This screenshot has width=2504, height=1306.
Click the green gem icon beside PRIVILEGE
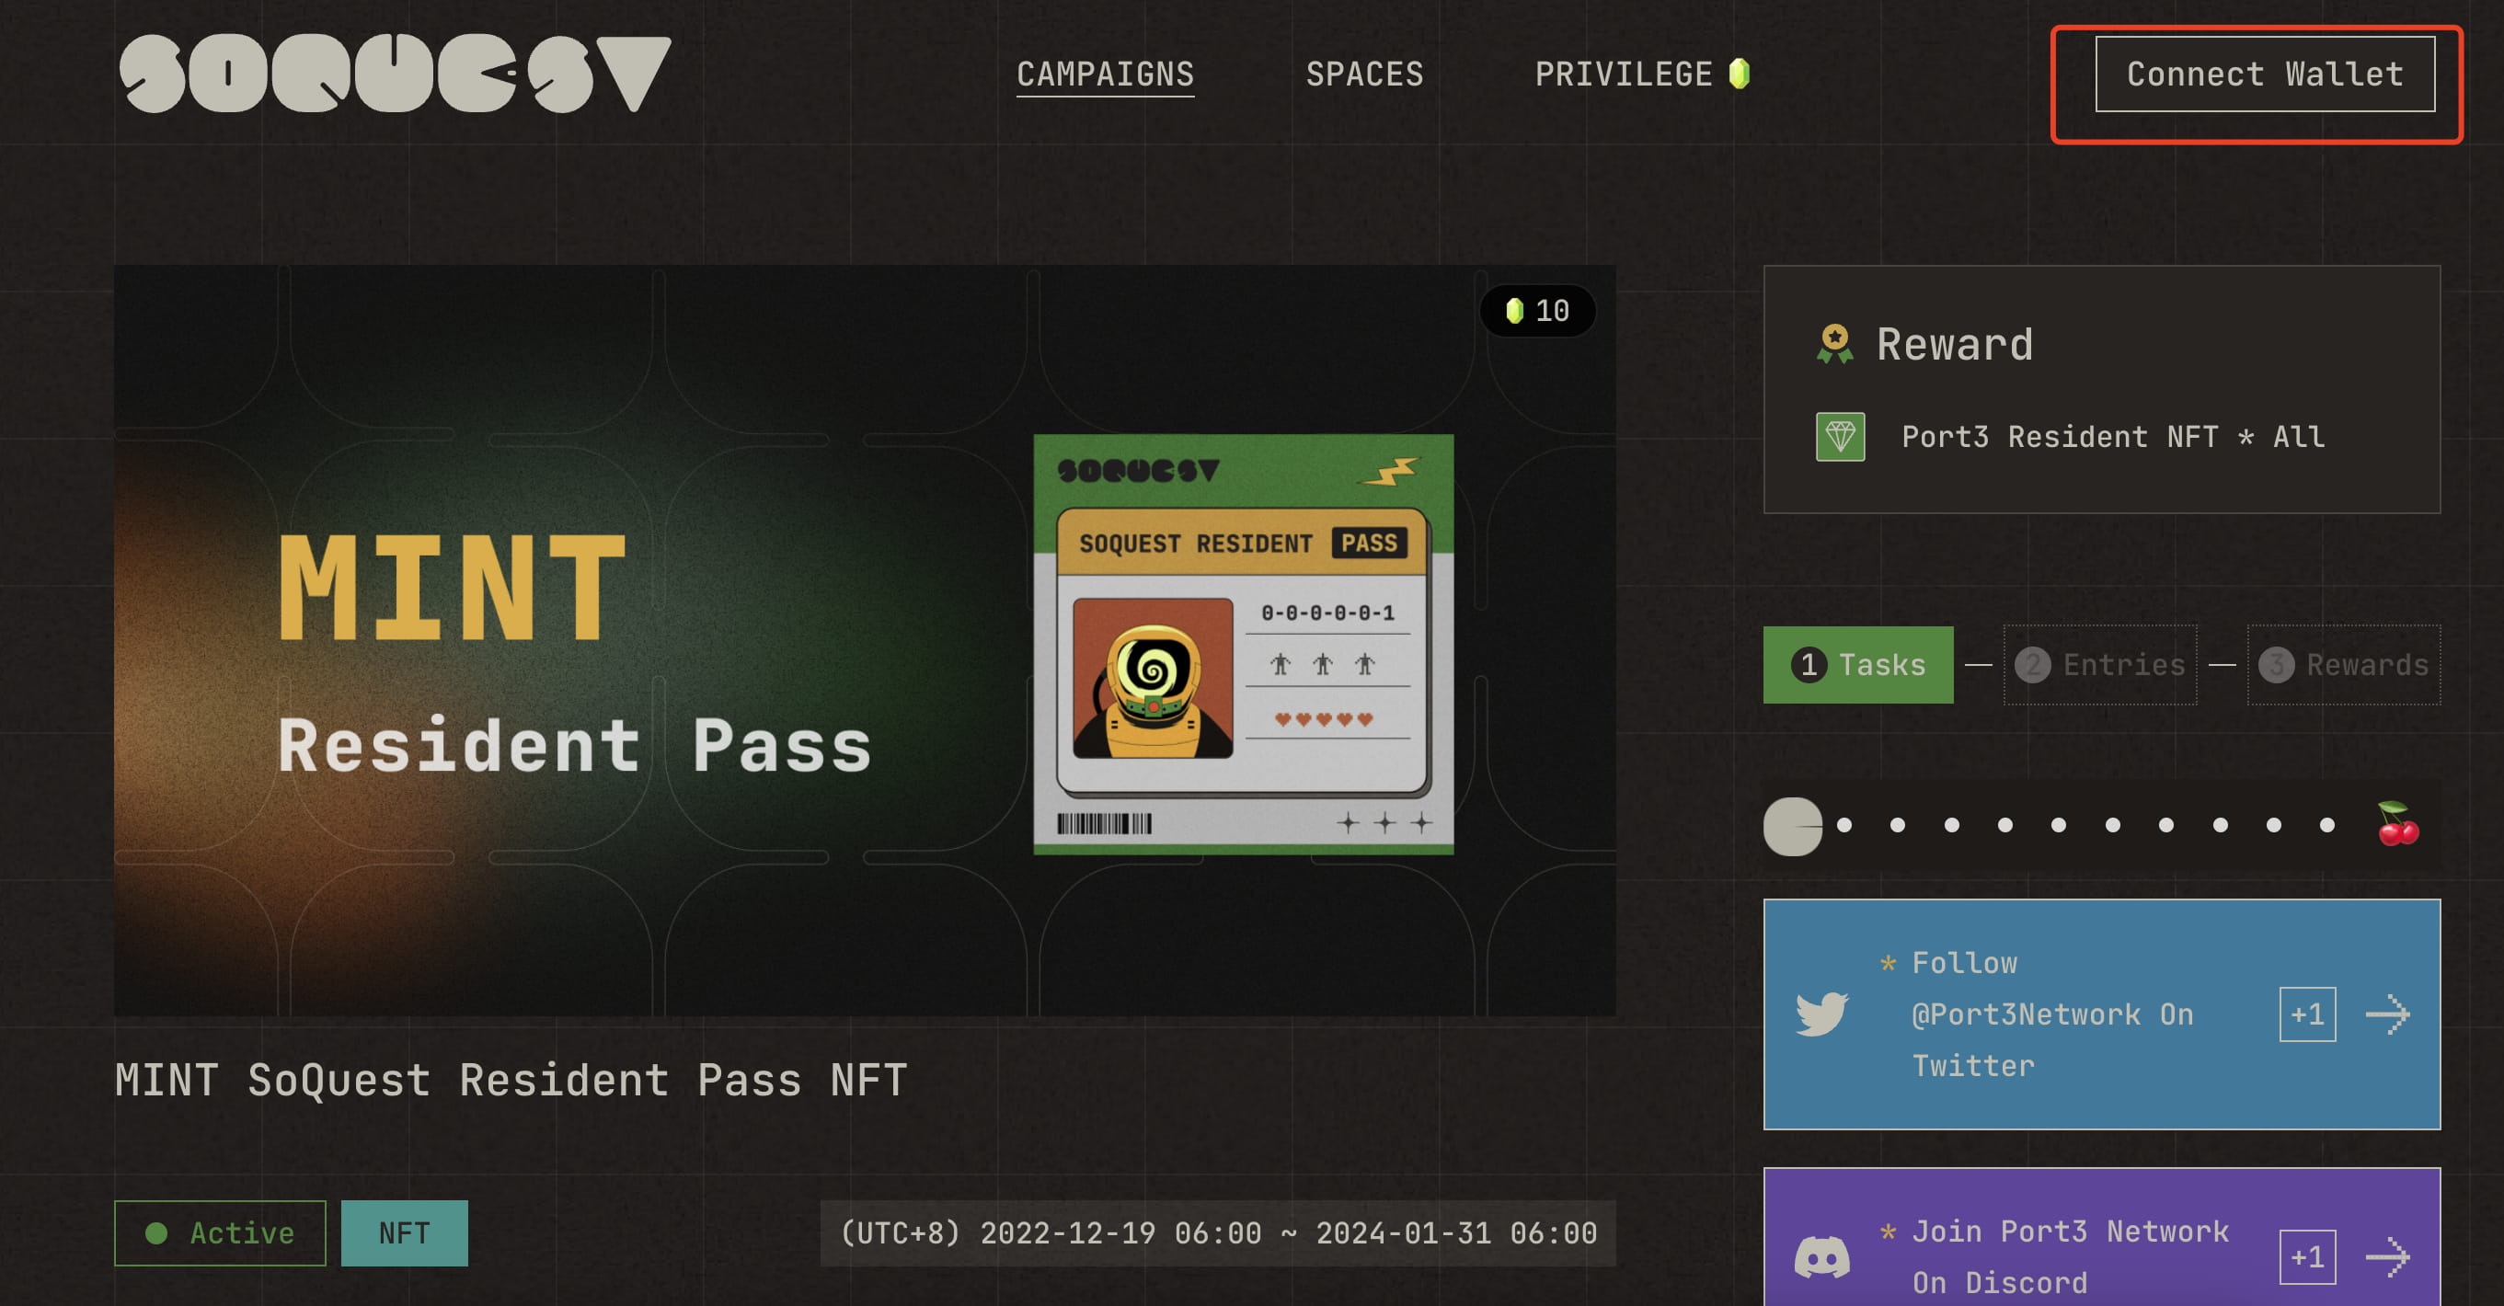tap(1739, 74)
